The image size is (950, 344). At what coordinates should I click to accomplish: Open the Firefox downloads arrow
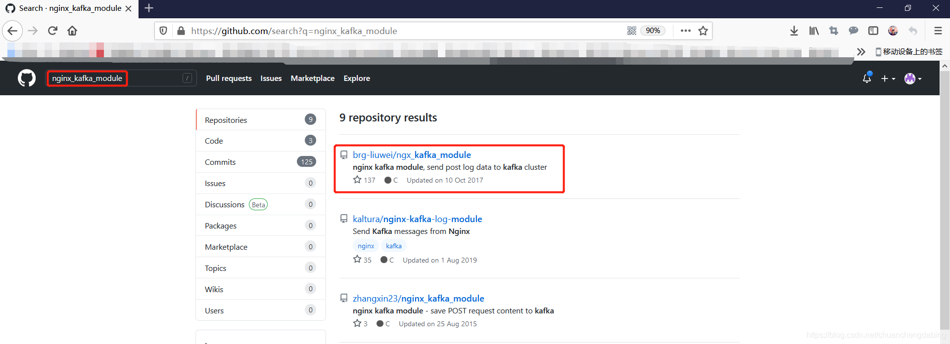794,31
